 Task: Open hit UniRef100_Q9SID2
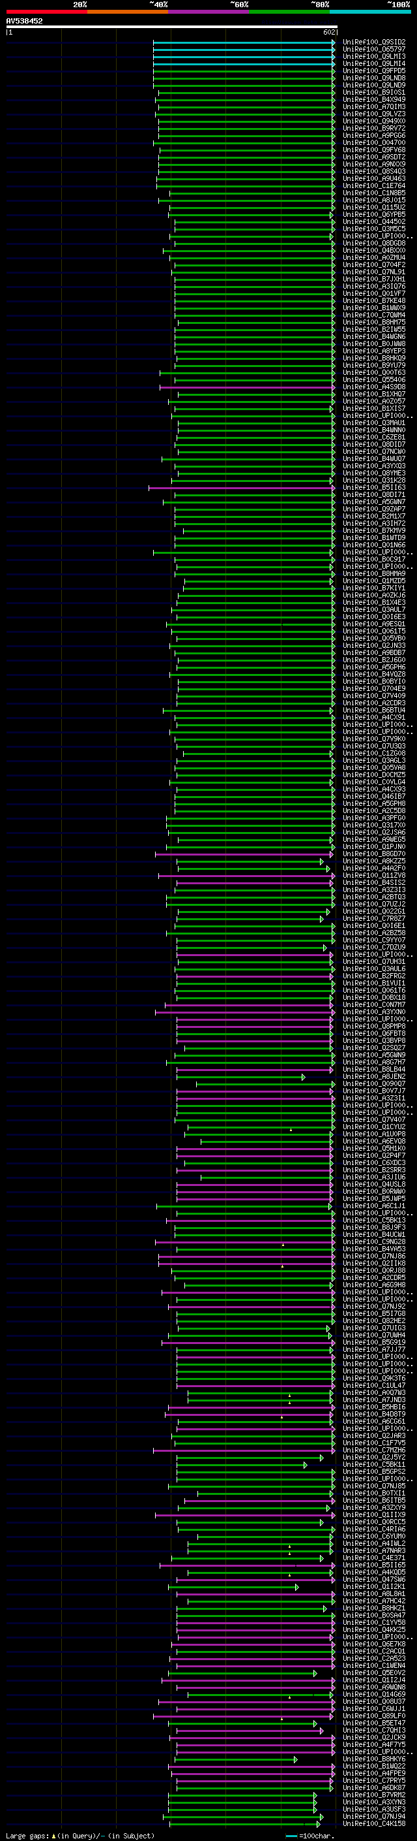(374, 42)
